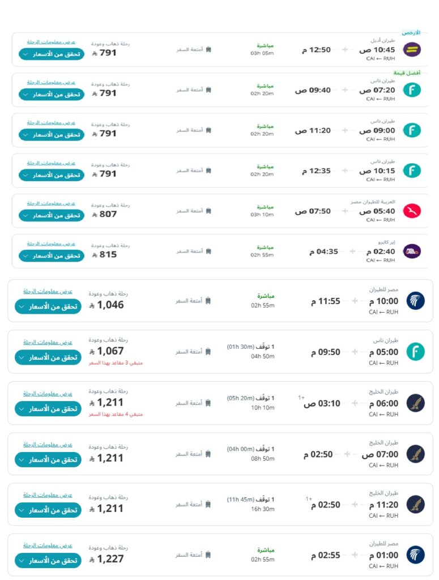Click the flynas logo on the 05:00 one-stop flight

(415, 352)
